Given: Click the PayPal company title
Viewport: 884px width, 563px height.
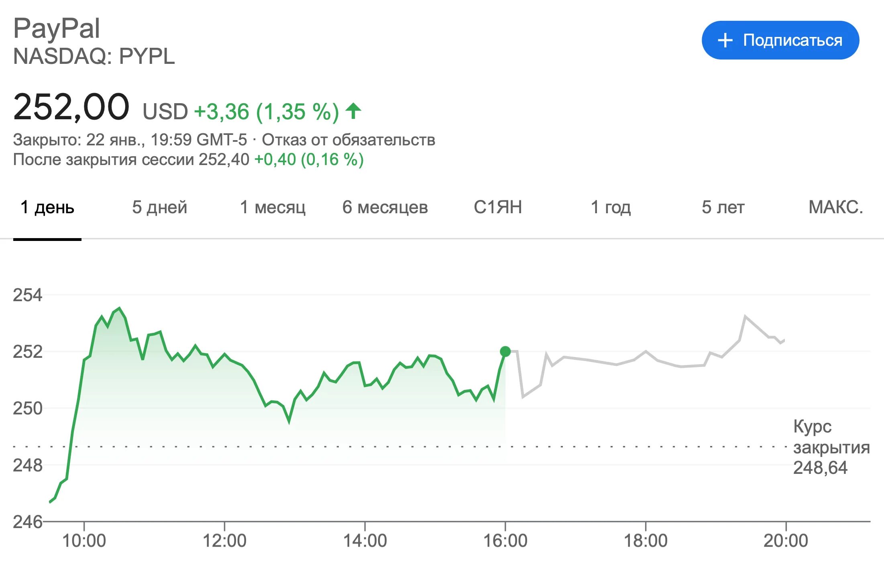Looking at the screenshot, I should click(x=57, y=29).
